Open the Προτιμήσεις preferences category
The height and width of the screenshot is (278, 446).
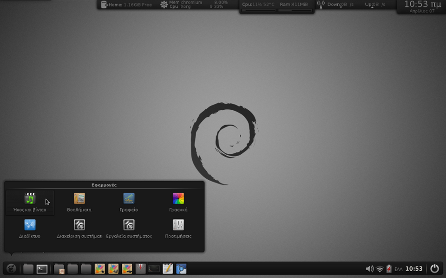pos(178,229)
